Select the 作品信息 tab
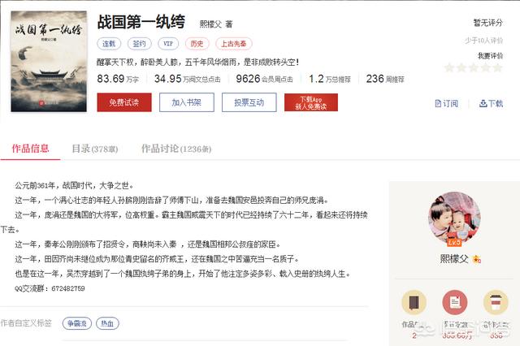This screenshot has height=346, width=520. (31, 149)
